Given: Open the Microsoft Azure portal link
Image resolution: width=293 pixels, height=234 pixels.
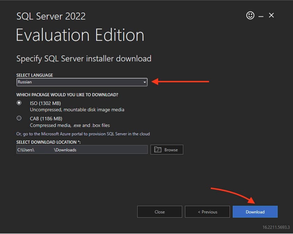Looking at the screenshot, I should click(x=83, y=134).
